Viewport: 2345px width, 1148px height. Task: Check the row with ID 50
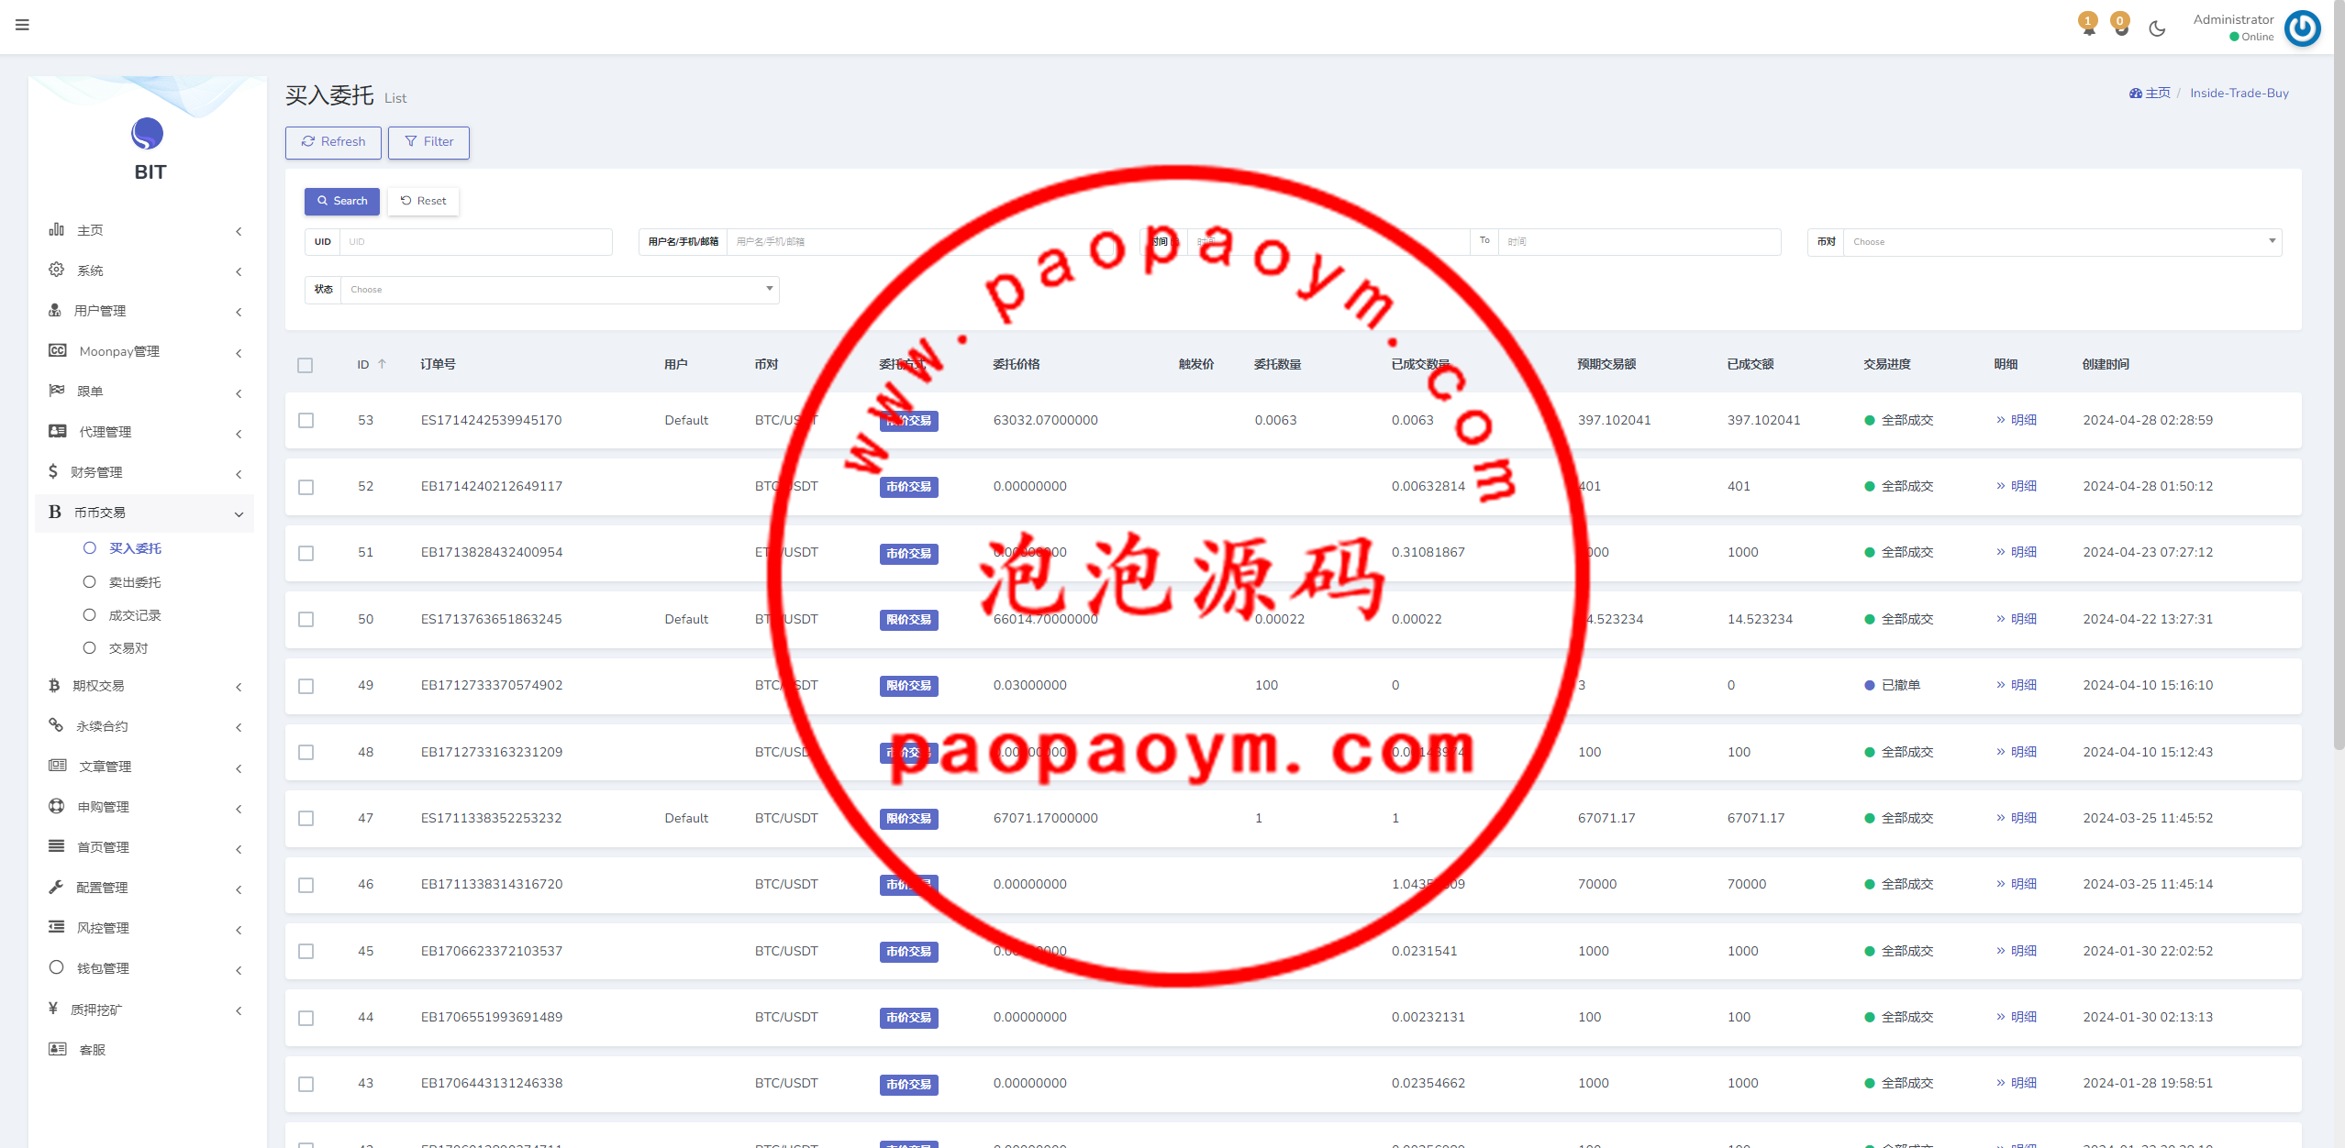pyautogui.click(x=306, y=620)
